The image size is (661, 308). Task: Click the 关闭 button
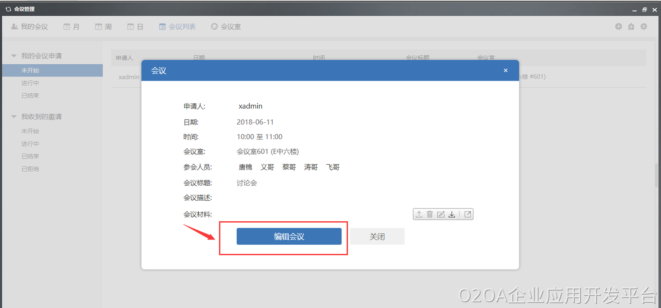[377, 236]
